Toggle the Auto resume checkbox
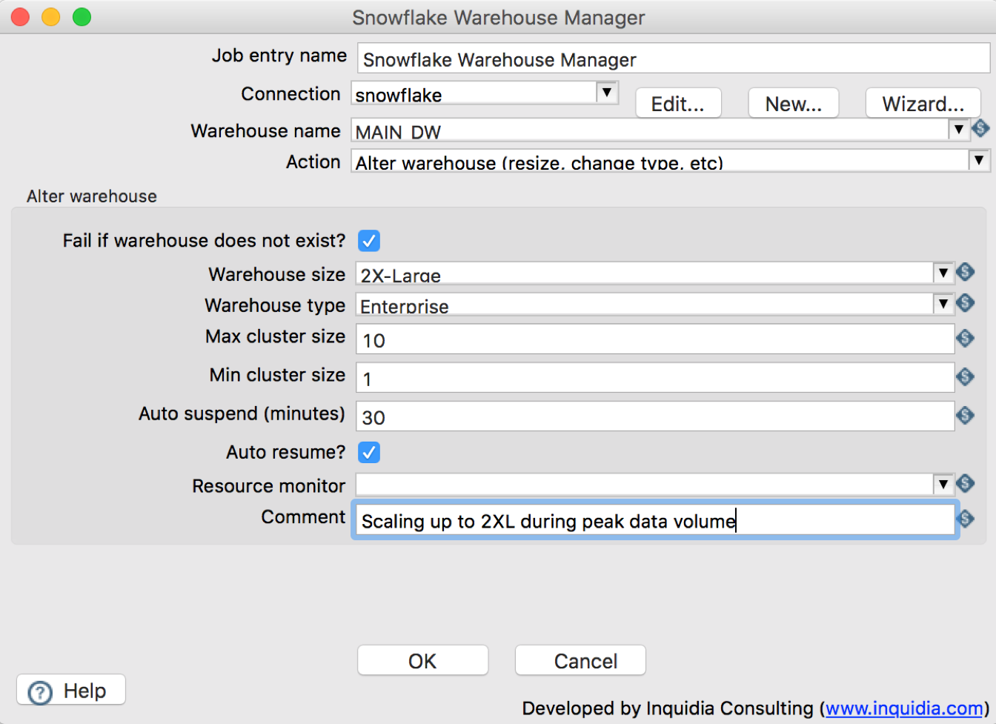 click(369, 452)
